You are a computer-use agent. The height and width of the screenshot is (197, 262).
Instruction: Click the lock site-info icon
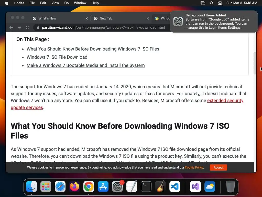tap(38, 27)
